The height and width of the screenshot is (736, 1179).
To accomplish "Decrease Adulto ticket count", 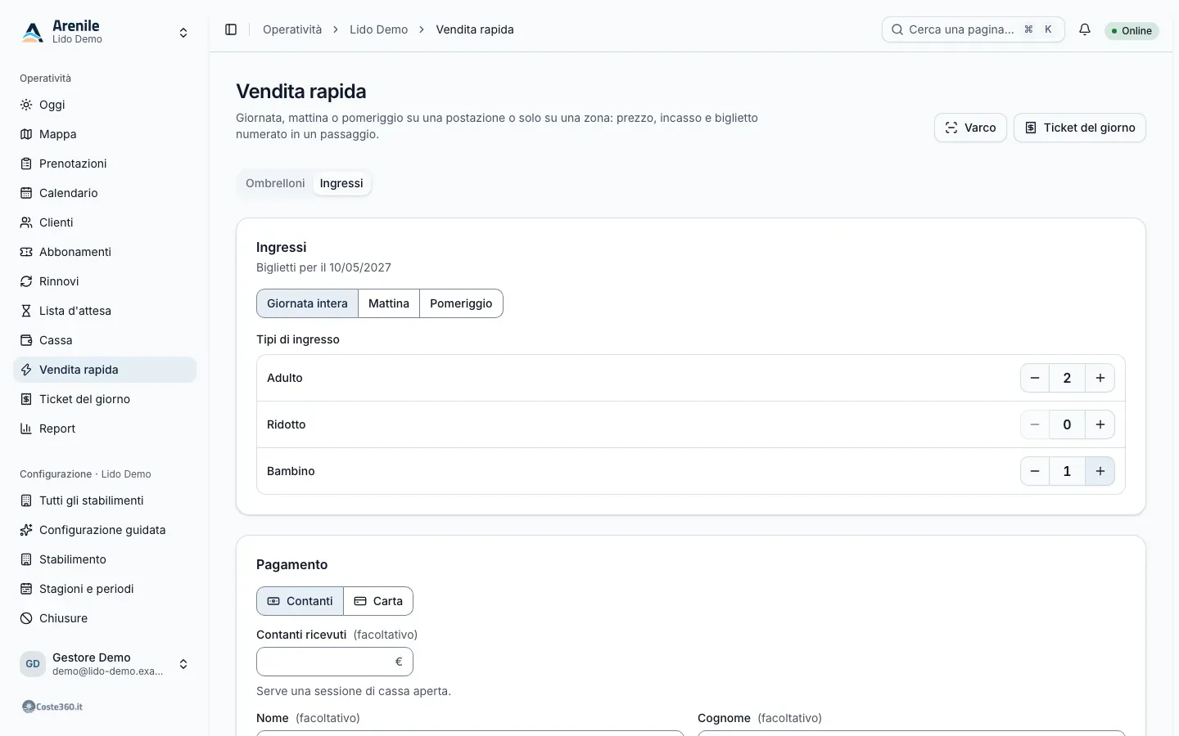I will pos(1035,378).
